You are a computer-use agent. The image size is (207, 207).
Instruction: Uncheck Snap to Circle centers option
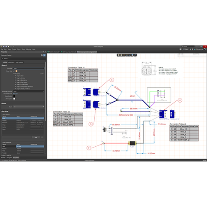click(x=15, y=85)
